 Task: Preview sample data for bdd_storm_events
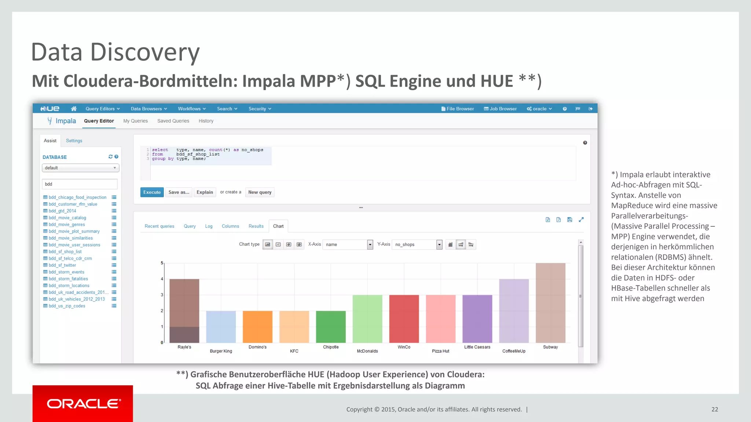pos(114,272)
